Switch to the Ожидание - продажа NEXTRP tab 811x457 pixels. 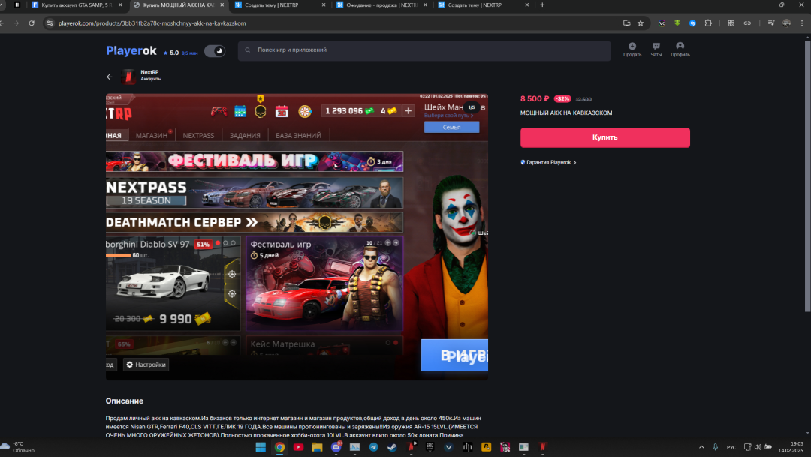381,5
